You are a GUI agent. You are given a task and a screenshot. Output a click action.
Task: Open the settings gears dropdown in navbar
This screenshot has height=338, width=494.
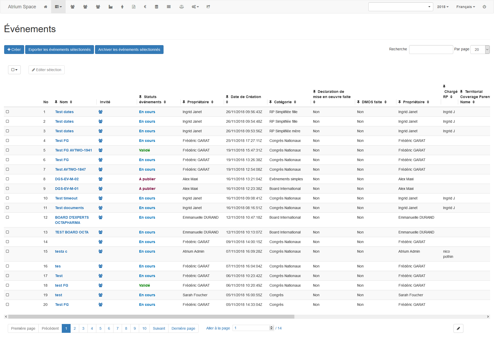pos(195,7)
